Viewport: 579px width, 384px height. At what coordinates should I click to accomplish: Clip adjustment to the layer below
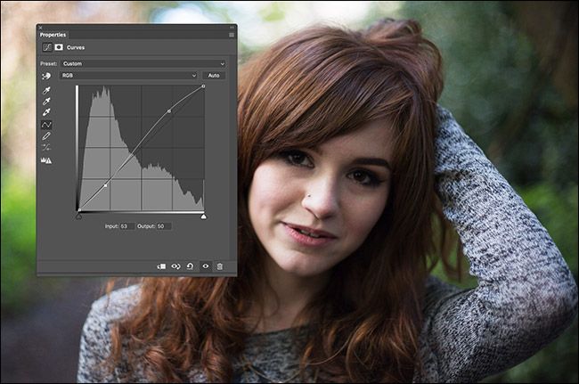(x=161, y=266)
